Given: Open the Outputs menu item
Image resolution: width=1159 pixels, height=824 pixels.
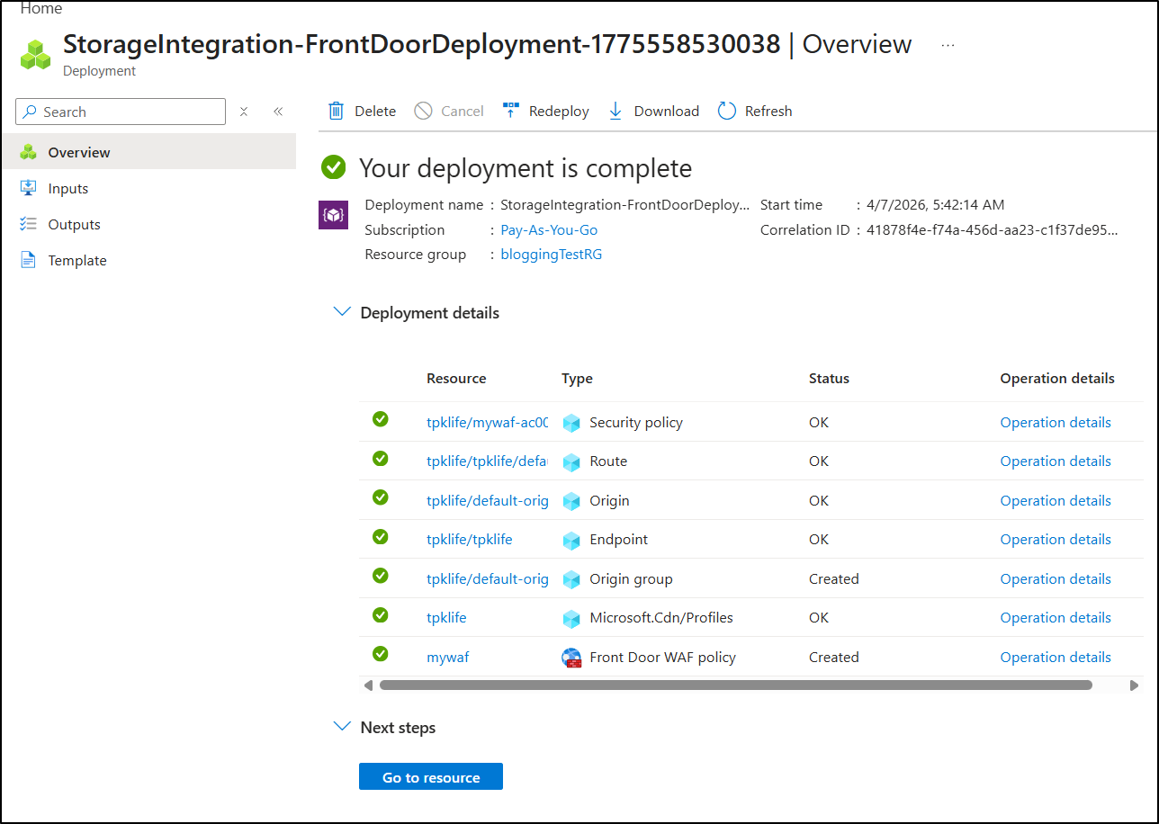Looking at the screenshot, I should pyautogui.click(x=74, y=225).
